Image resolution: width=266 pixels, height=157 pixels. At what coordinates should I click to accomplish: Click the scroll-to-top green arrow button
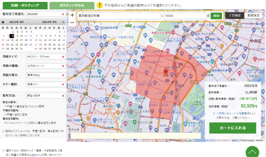[x=252, y=152]
